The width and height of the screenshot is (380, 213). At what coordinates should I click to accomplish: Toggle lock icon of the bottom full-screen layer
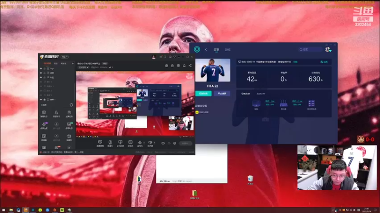click(x=44, y=99)
